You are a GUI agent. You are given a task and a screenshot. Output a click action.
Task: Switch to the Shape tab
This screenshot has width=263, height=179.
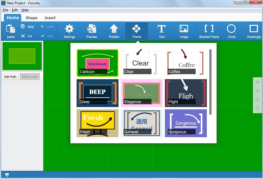[31, 18]
